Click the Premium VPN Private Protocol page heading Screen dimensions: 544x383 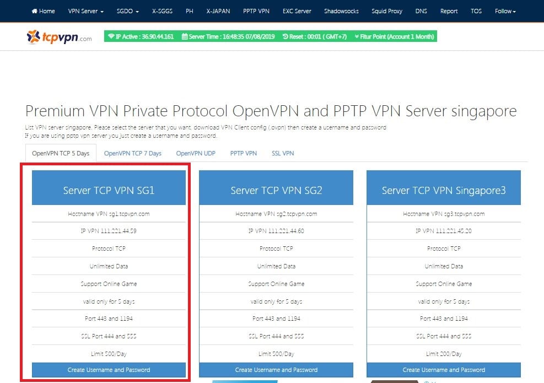[x=271, y=111]
